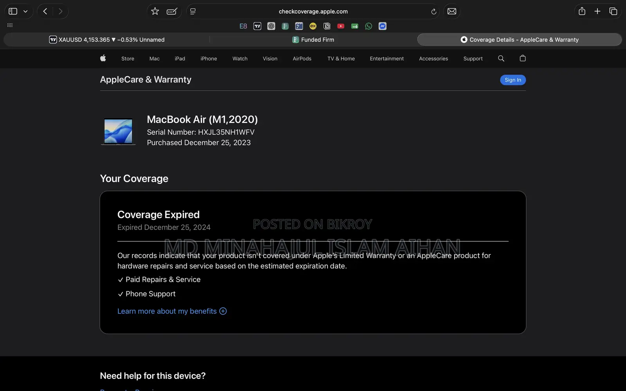626x391 pixels.
Task: Click the mail envelope toolbar icon
Action: click(x=452, y=11)
